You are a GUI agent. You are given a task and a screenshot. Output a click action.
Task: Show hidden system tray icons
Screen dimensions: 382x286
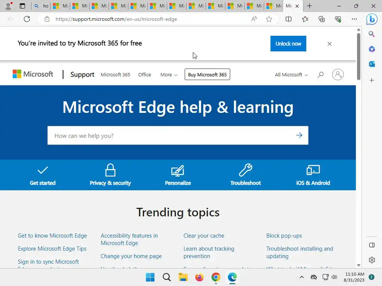(x=301, y=277)
